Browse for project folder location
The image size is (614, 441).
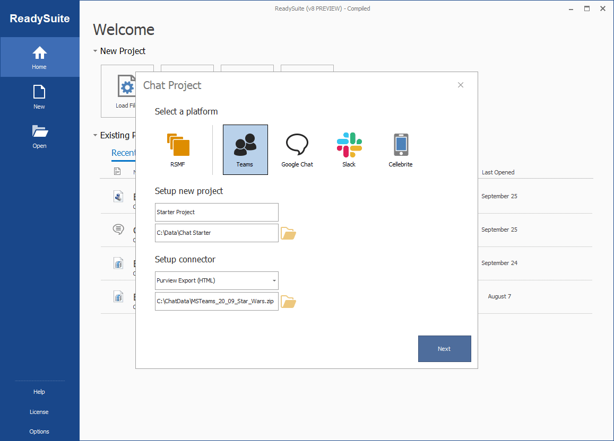tap(288, 233)
